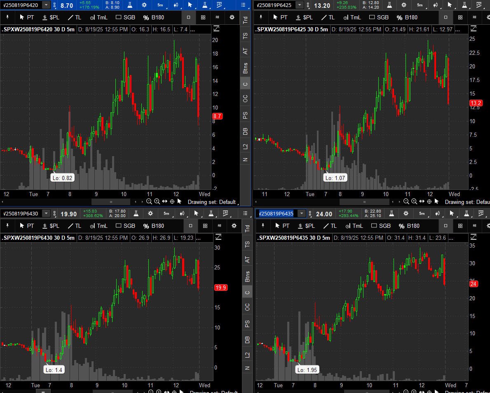Click the zoom out magnifier below the P6420 chart
The height and width of the screenshot is (393, 490).
point(149,201)
